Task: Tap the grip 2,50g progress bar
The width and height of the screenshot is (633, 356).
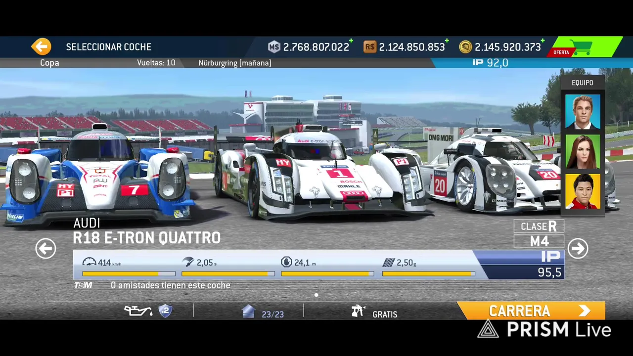Action: [428, 273]
